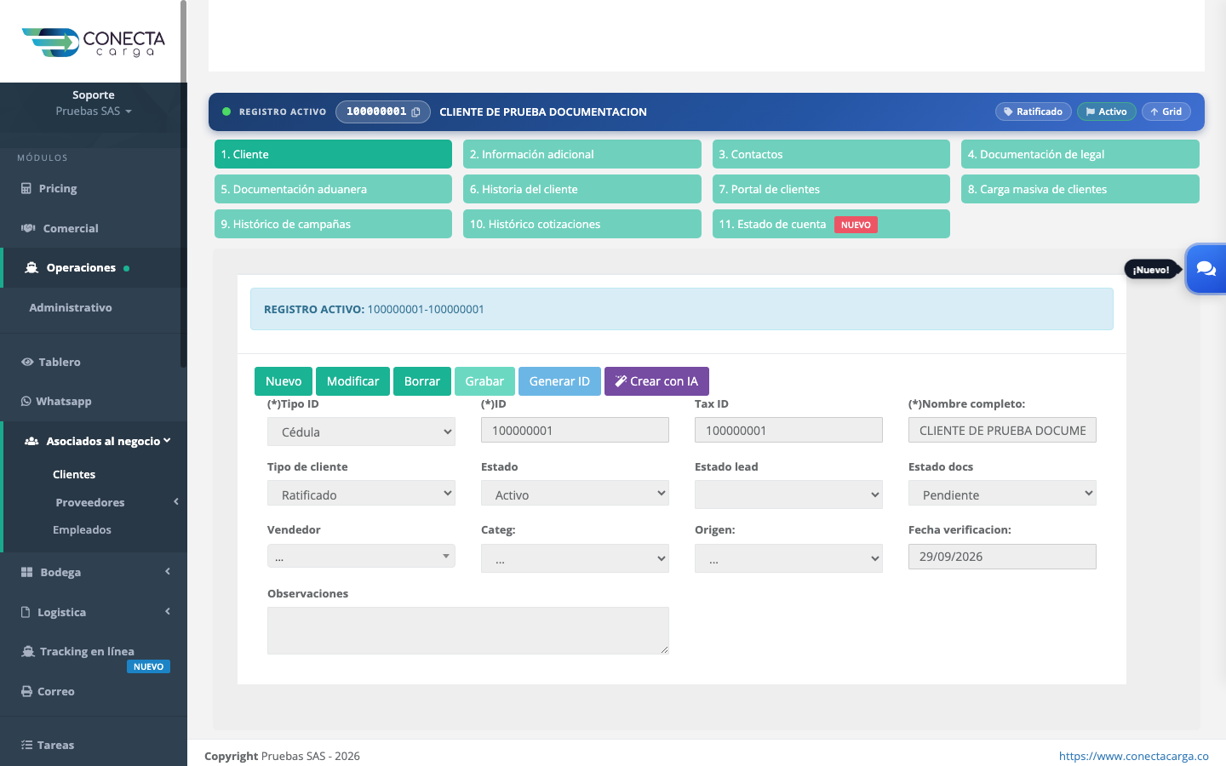The width and height of the screenshot is (1226, 766).
Task: Click the Pricing calculator icon
Action: (26, 188)
